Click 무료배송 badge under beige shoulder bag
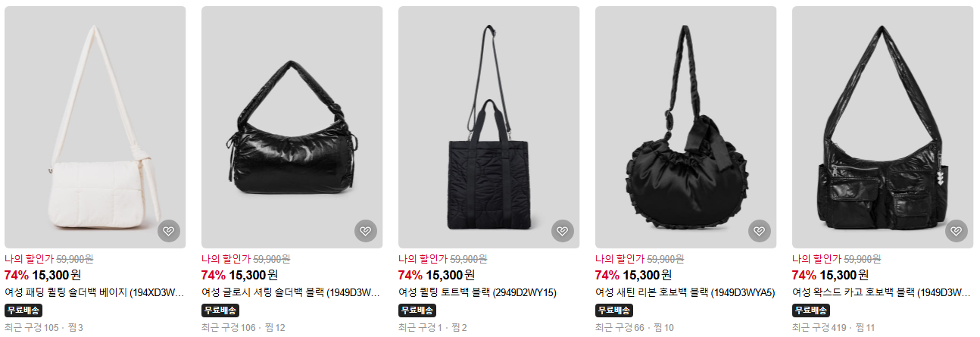The image size is (980, 337). 23,310
